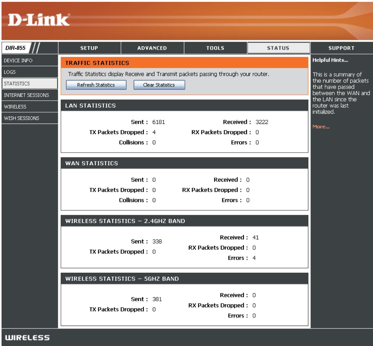
Task: Open INTERNET SESSIONS in the sidebar
Action: (x=29, y=95)
